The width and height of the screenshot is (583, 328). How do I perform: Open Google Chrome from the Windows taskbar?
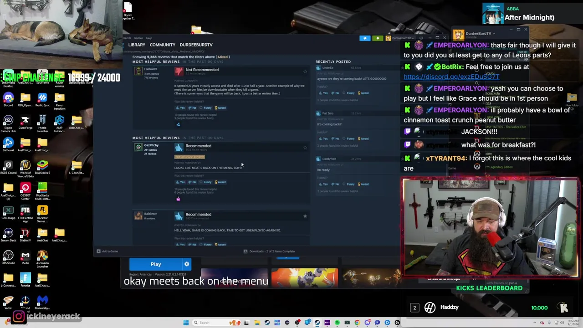coord(357,323)
